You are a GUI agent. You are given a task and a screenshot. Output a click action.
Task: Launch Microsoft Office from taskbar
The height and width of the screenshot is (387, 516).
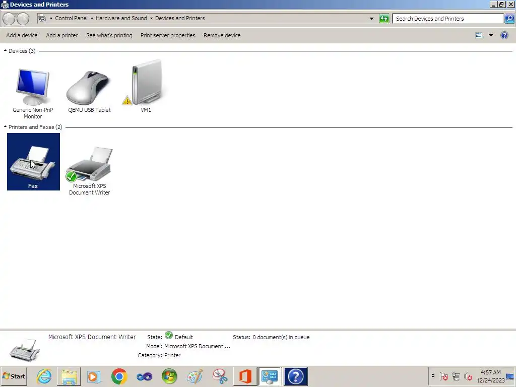tap(245, 376)
